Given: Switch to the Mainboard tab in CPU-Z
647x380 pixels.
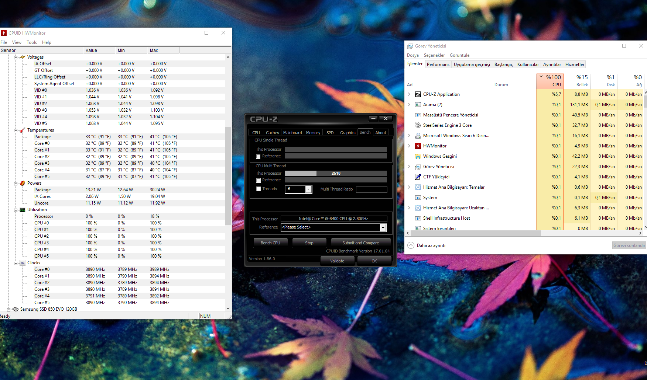Looking at the screenshot, I should pyautogui.click(x=292, y=133).
